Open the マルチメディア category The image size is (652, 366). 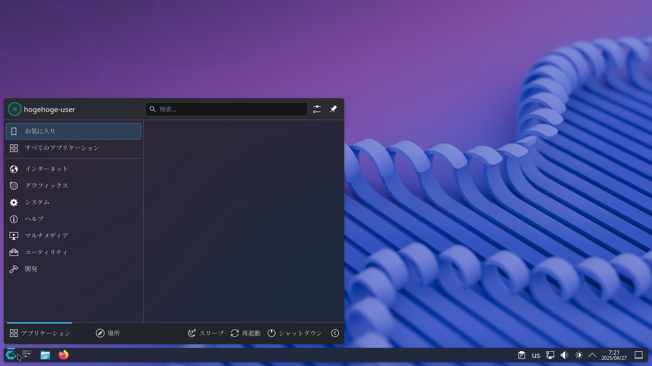pos(74,235)
